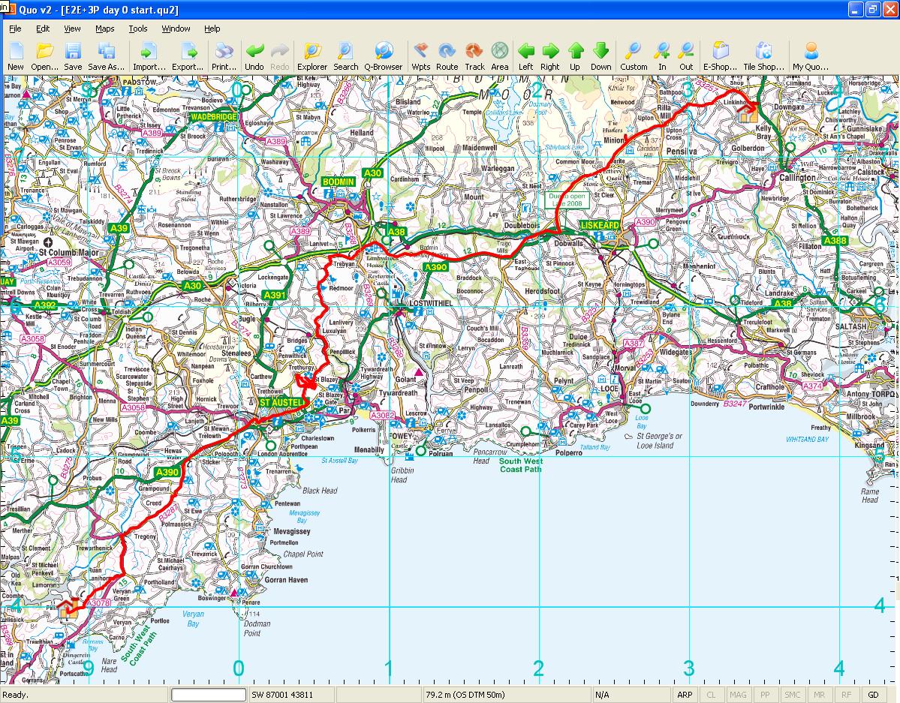Screen dimensions: 900x703
Task: Click the GD status indicator
Action: [x=873, y=695]
